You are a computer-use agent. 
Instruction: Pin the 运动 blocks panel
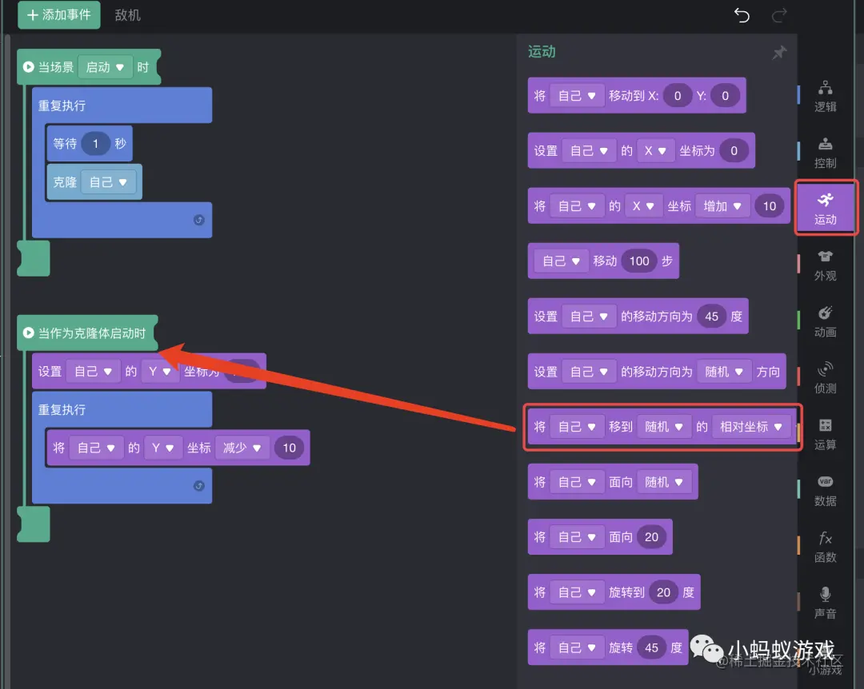click(779, 52)
